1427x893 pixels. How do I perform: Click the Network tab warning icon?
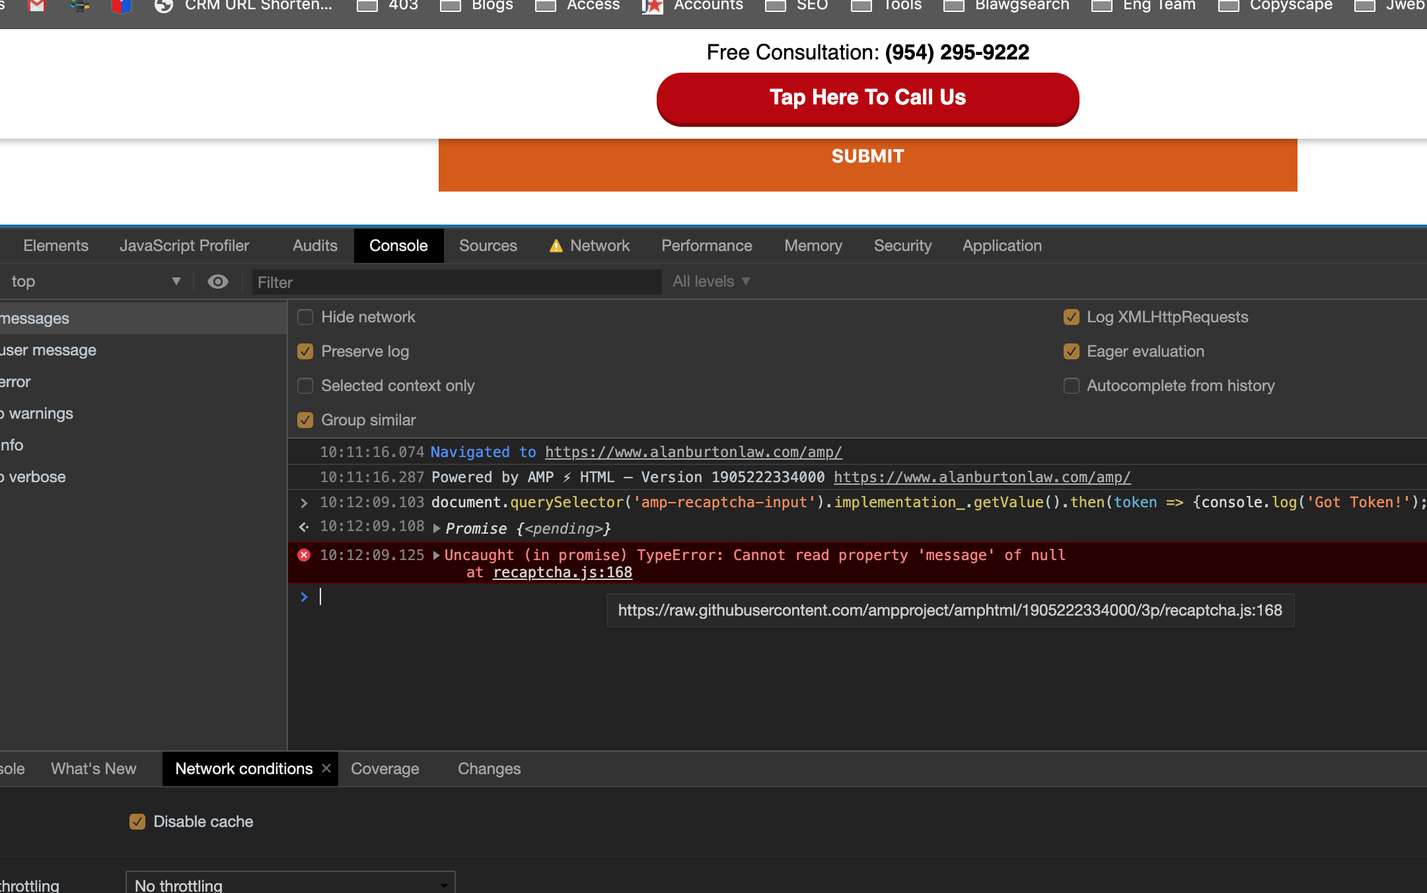click(x=556, y=246)
